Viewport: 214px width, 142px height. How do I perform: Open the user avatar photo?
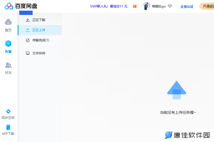tap(146, 6)
